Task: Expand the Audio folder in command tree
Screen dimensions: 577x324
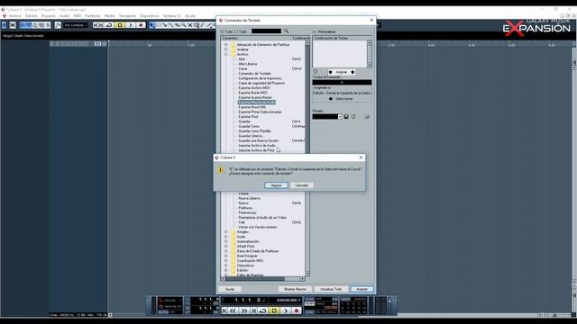Action: [x=225, y=237]
